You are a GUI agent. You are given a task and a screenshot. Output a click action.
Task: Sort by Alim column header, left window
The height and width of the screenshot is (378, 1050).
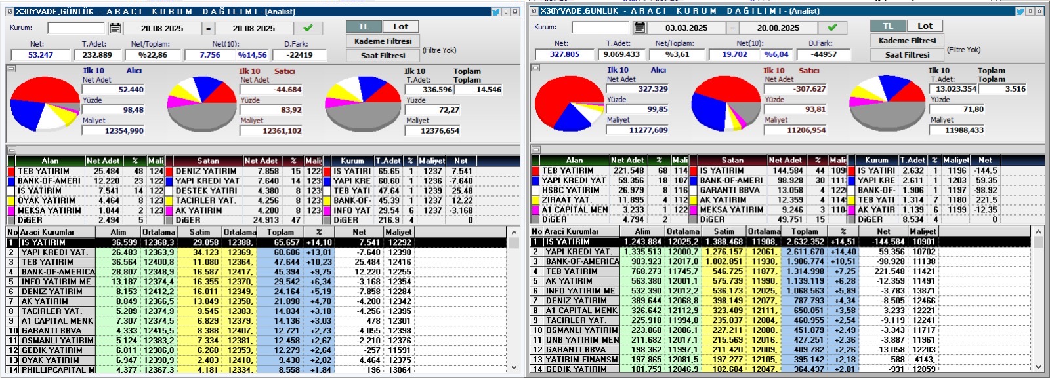[x=118, y=232]
